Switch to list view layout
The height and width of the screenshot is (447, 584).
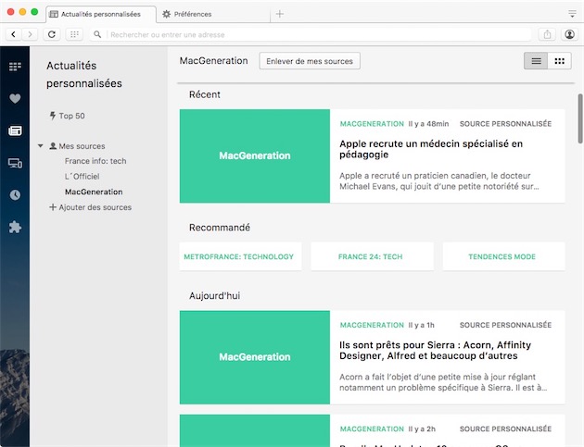[x=536, y=61]
